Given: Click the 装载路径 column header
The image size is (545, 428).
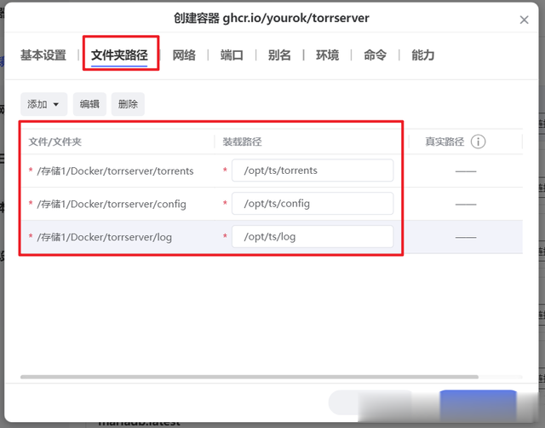Looking at the screenshot, I should point(242,142).
